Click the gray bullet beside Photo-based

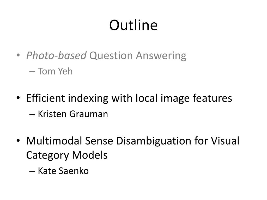tap(18, 55)
